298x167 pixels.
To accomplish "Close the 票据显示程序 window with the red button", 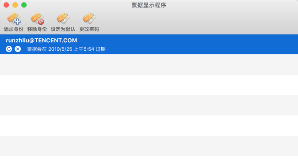I will coord(6,5).
